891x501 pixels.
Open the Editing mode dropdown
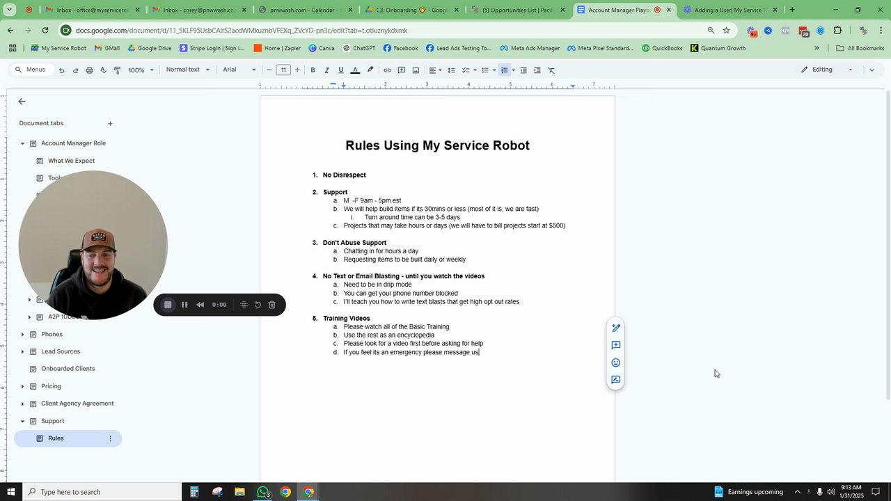click(x=827, y=70)
